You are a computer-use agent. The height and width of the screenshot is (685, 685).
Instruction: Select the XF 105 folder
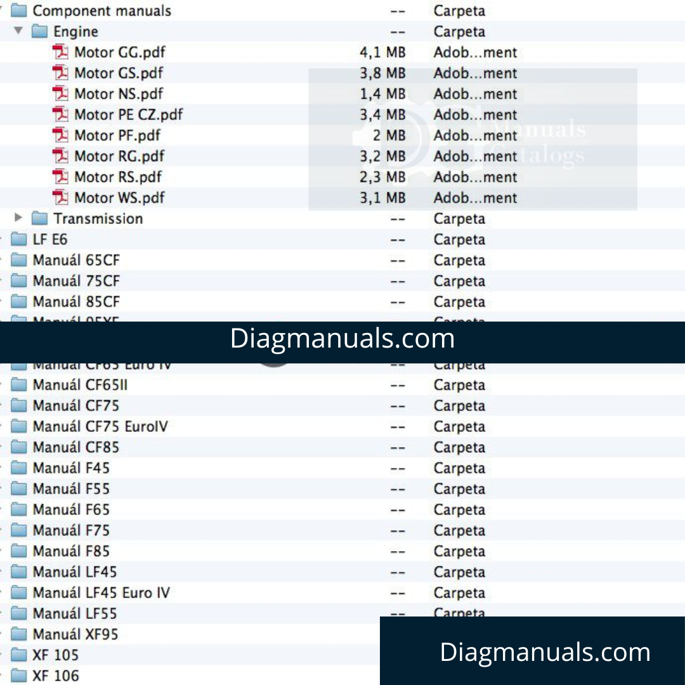tap(56, 655)
